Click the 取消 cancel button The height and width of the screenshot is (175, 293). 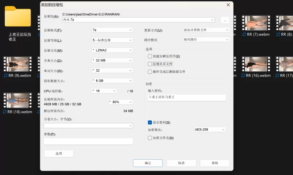tap(181, 163)
